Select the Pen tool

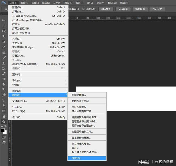[x=4, y=95]
